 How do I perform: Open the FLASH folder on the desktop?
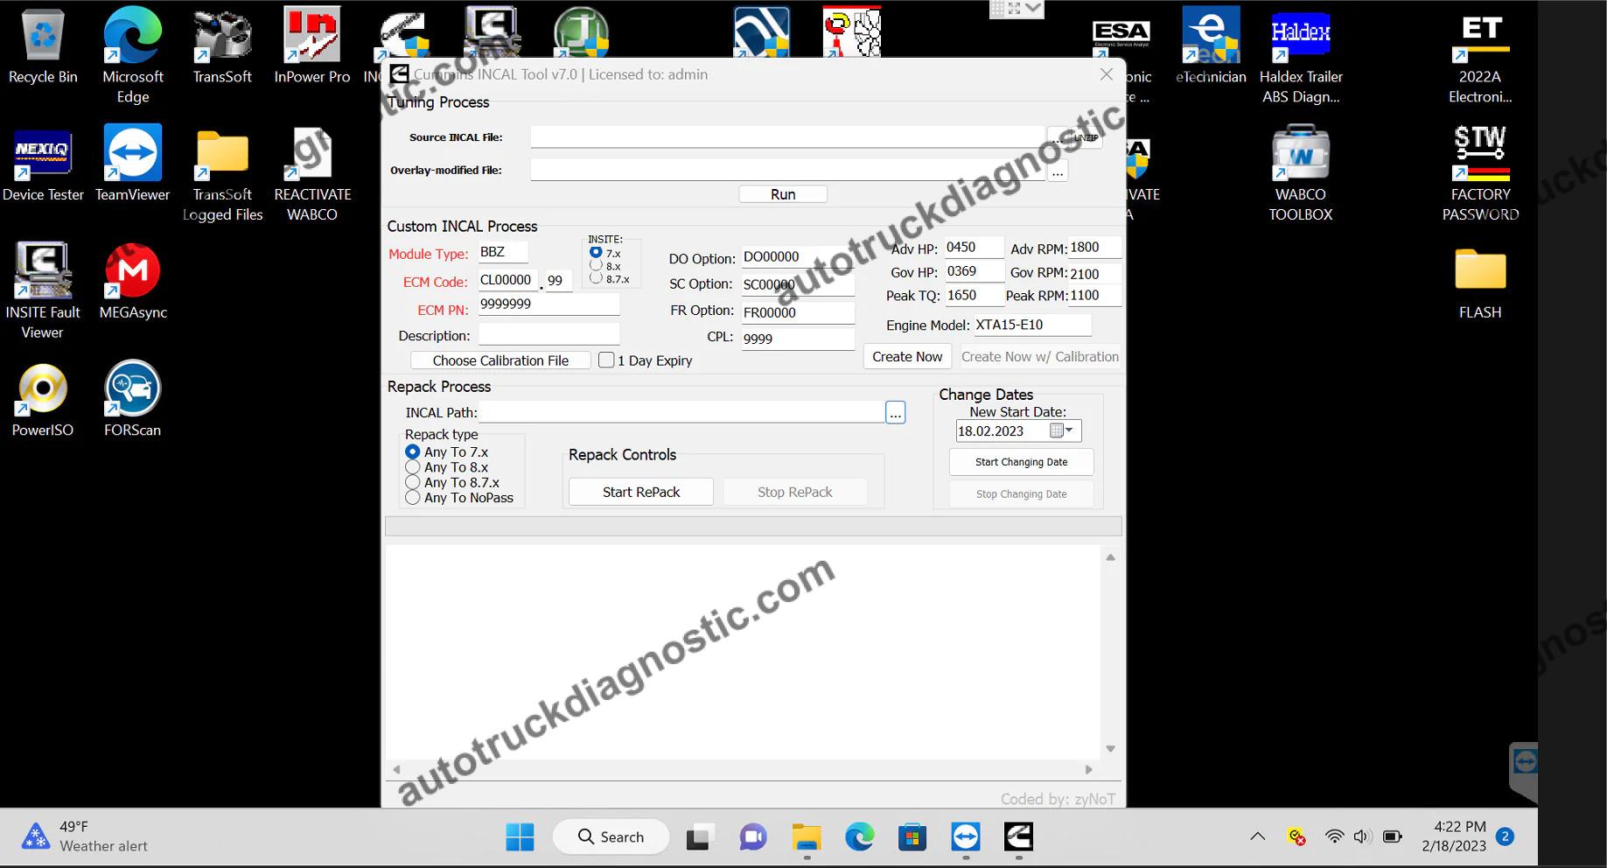1480,282
